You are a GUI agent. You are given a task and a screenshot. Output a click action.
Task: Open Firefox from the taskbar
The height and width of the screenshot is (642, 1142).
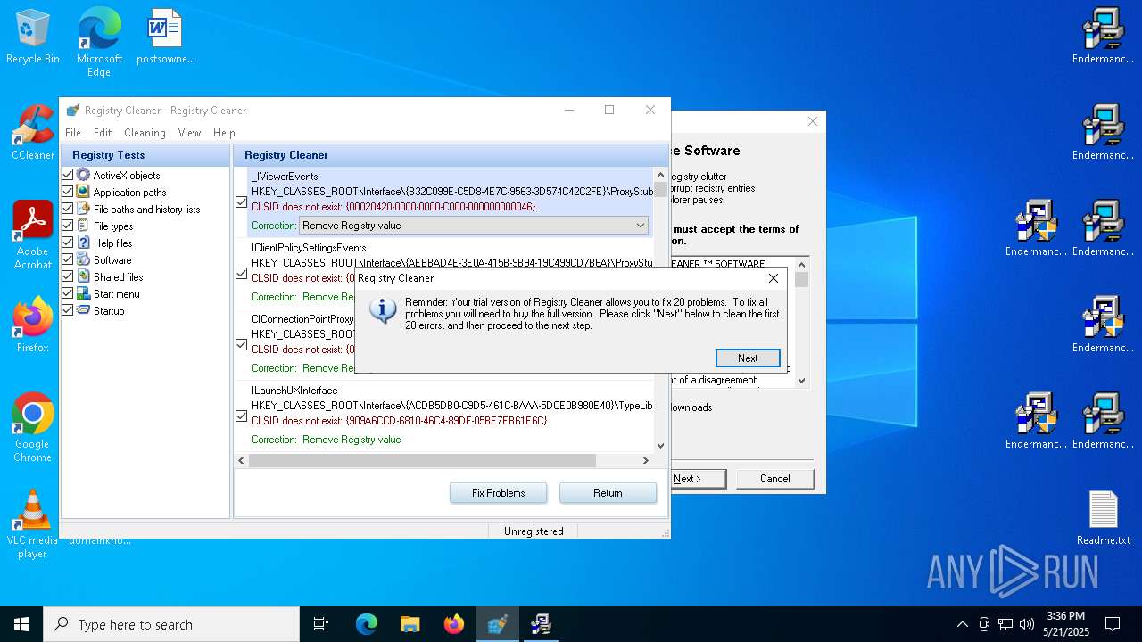454,624
